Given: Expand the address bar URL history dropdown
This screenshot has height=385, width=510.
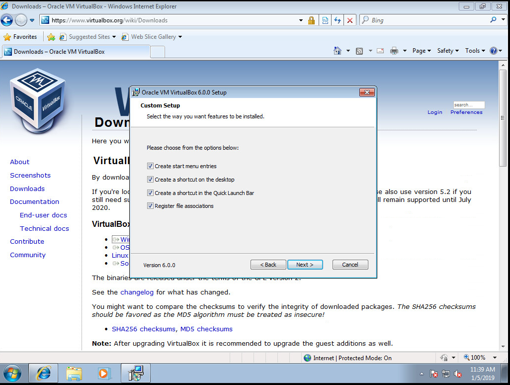Looking at the screenshot, I should pos(301,20).
